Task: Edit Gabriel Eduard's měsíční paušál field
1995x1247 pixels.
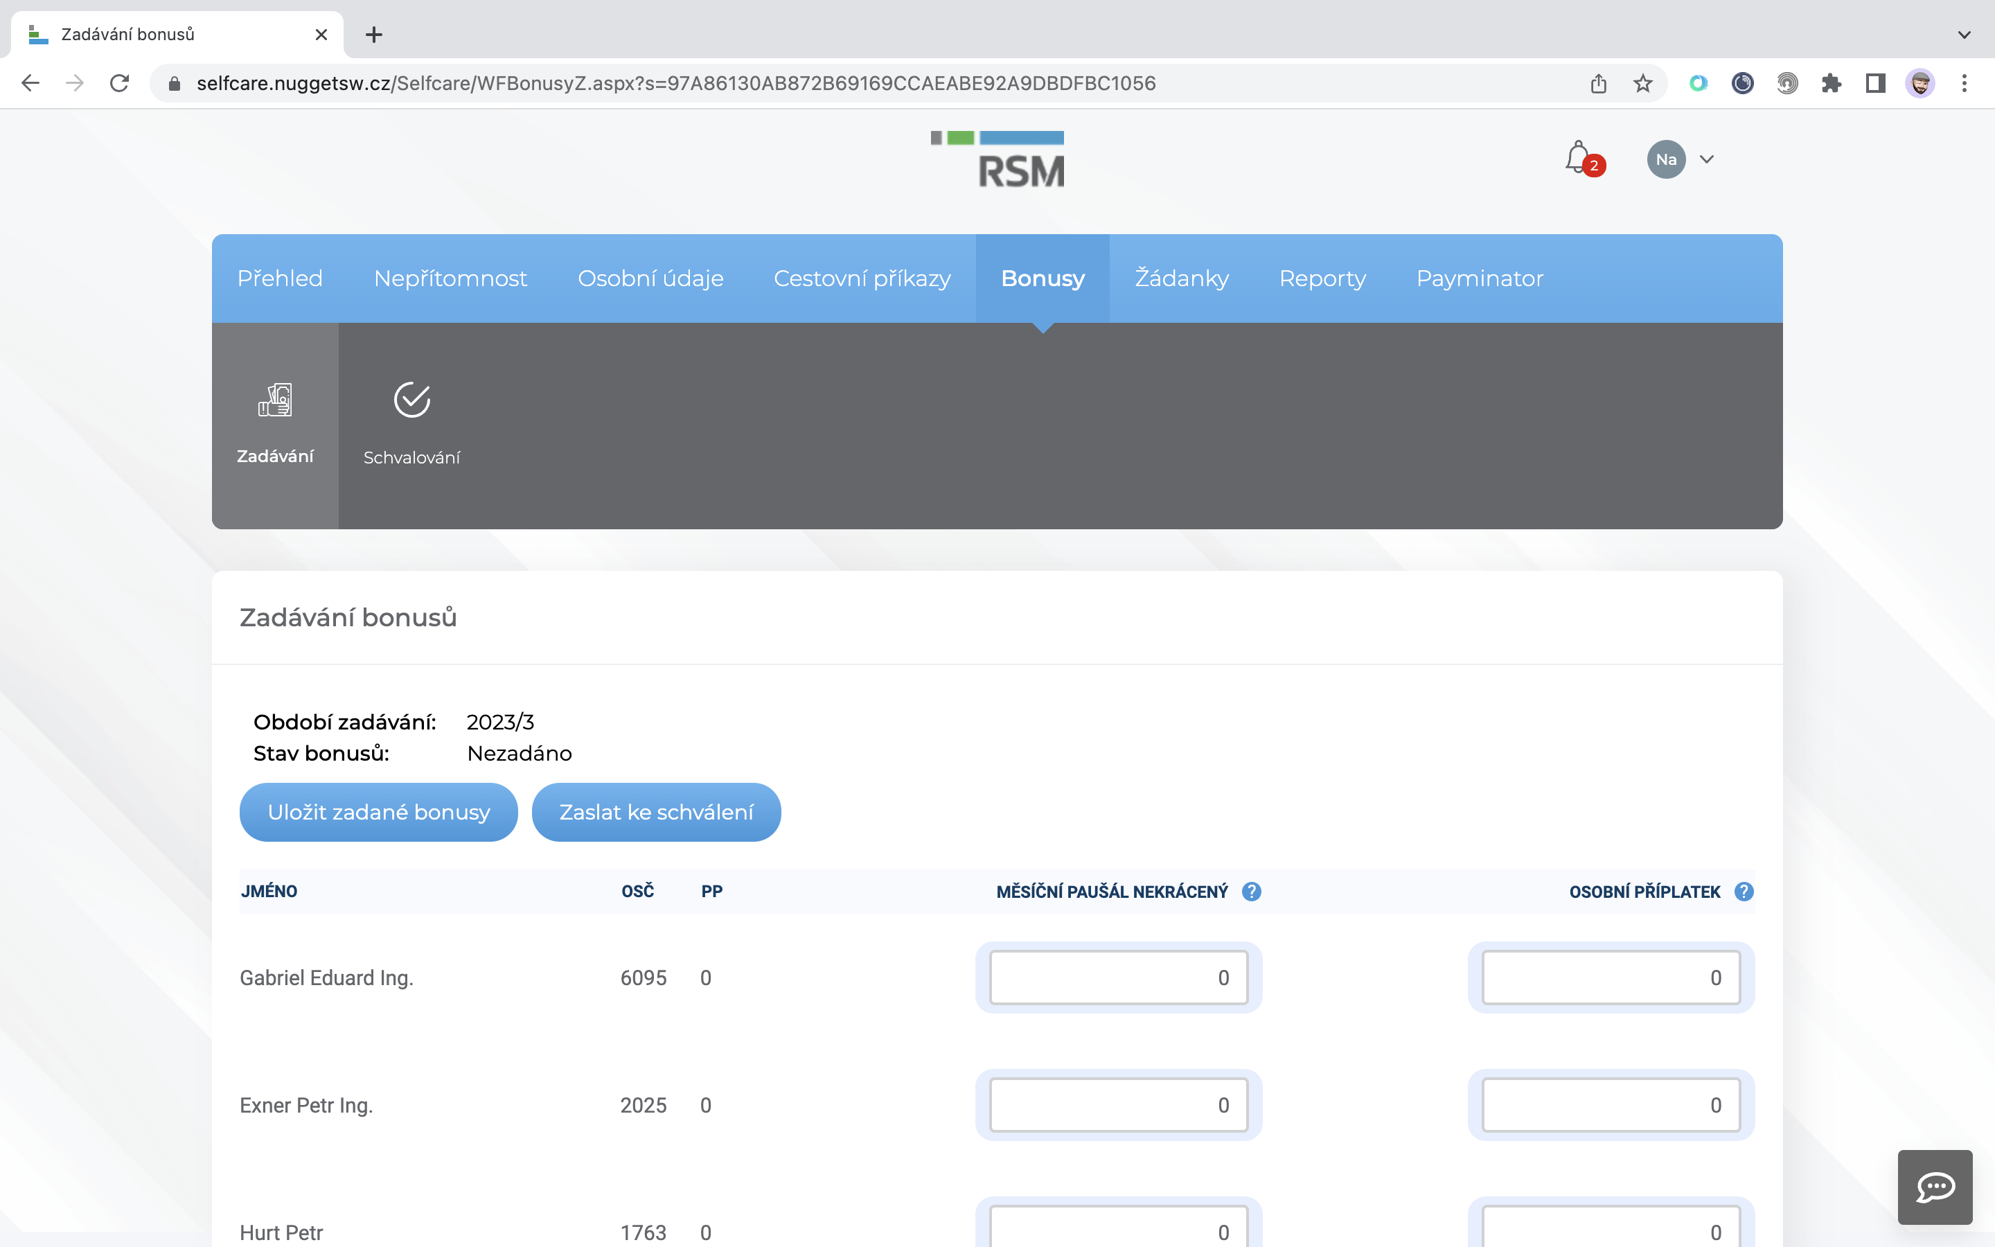Action: [1119, 978]
